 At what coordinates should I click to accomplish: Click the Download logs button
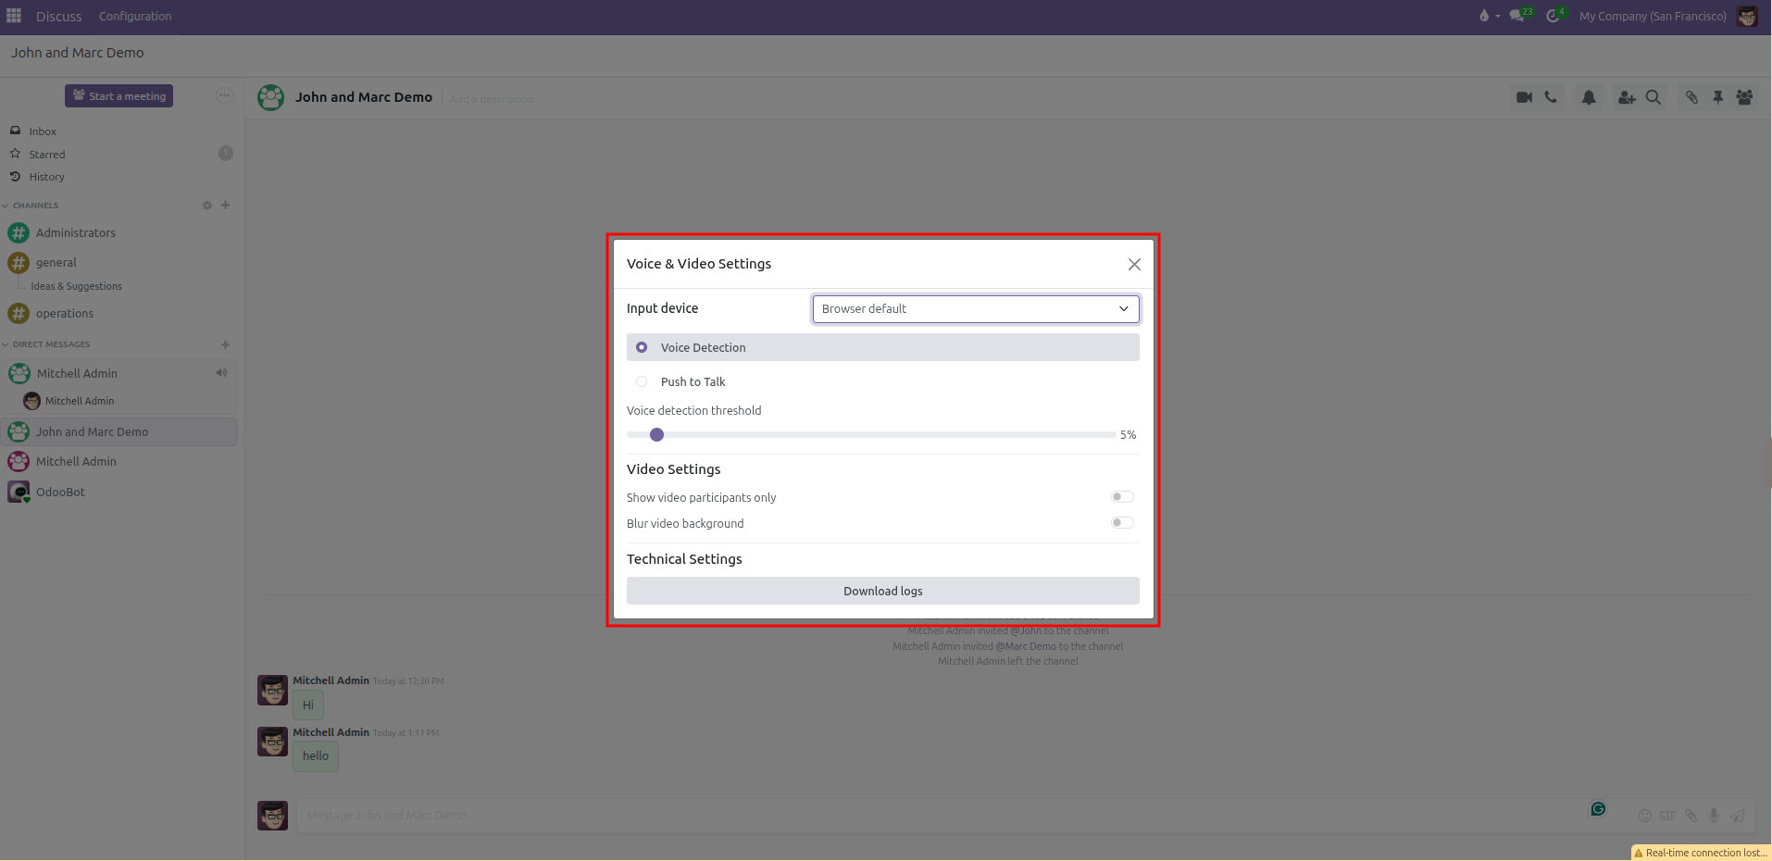coord(883,591)
